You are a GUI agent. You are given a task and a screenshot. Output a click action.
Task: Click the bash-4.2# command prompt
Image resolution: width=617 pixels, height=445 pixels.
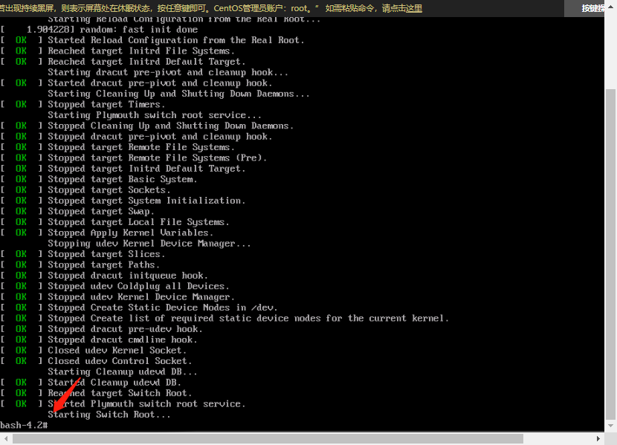tap(24, 425)
